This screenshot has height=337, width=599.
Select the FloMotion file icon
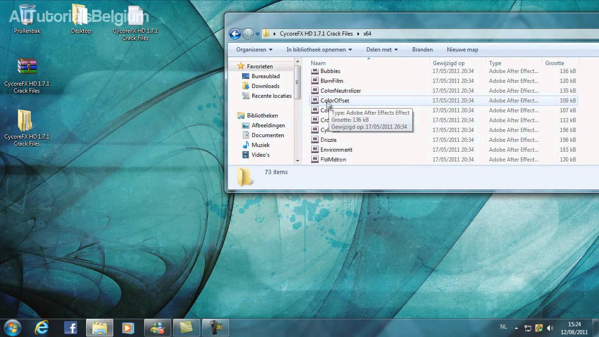(315, 160)
